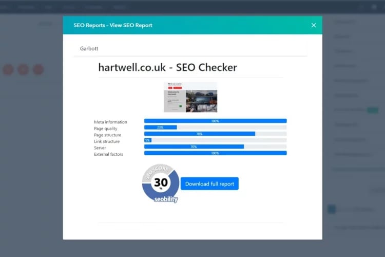Click the Page quality 23% progress bar
Screen dimensions: 385x257
[x=215, y=127]
